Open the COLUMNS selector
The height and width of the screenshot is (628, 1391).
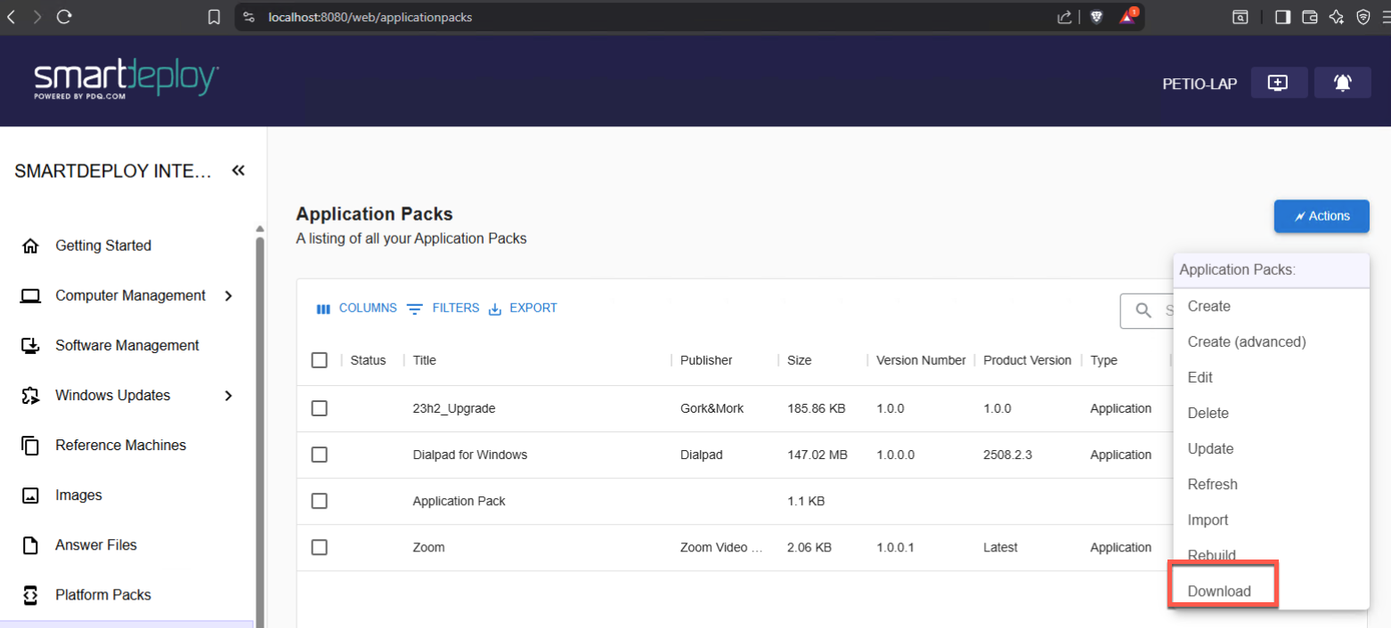coord(357,309)
